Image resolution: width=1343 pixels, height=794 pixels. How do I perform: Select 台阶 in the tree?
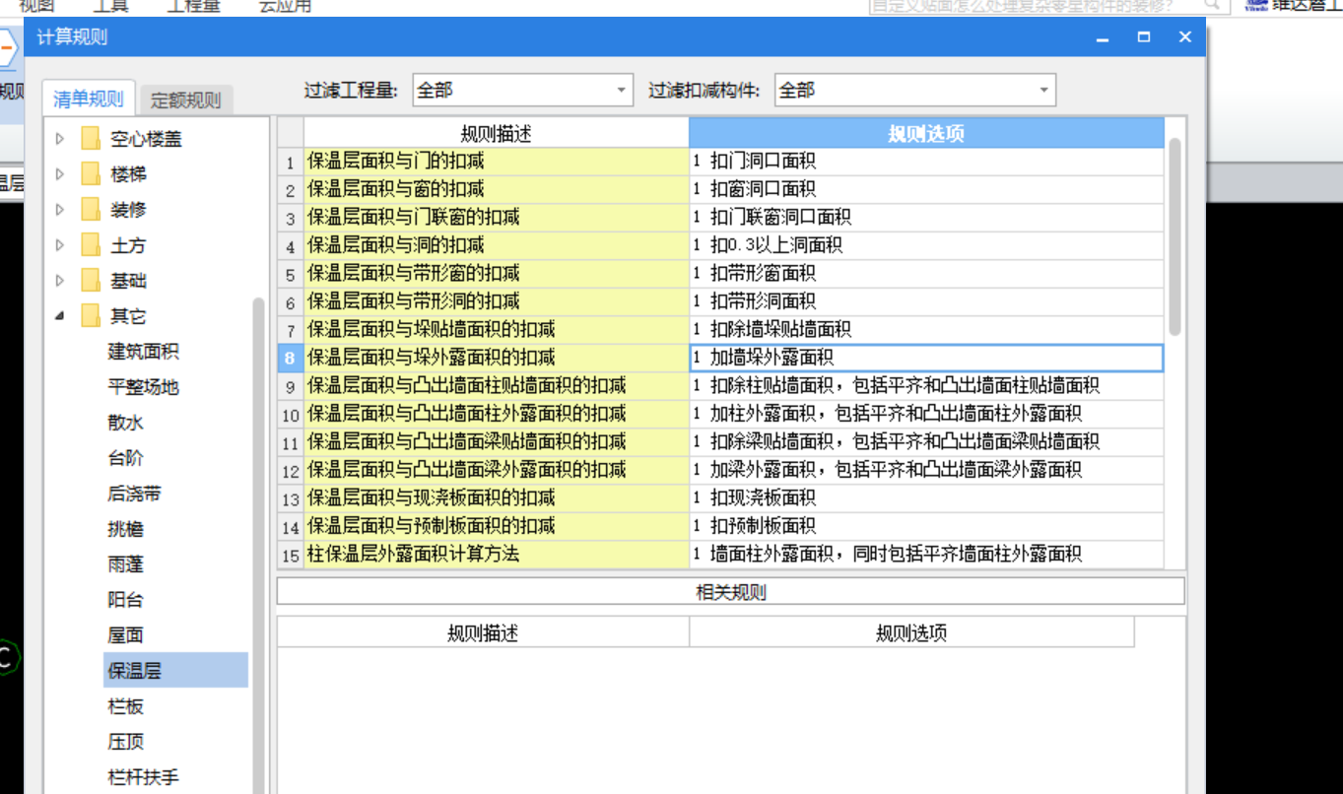click(x=125, y=458)
